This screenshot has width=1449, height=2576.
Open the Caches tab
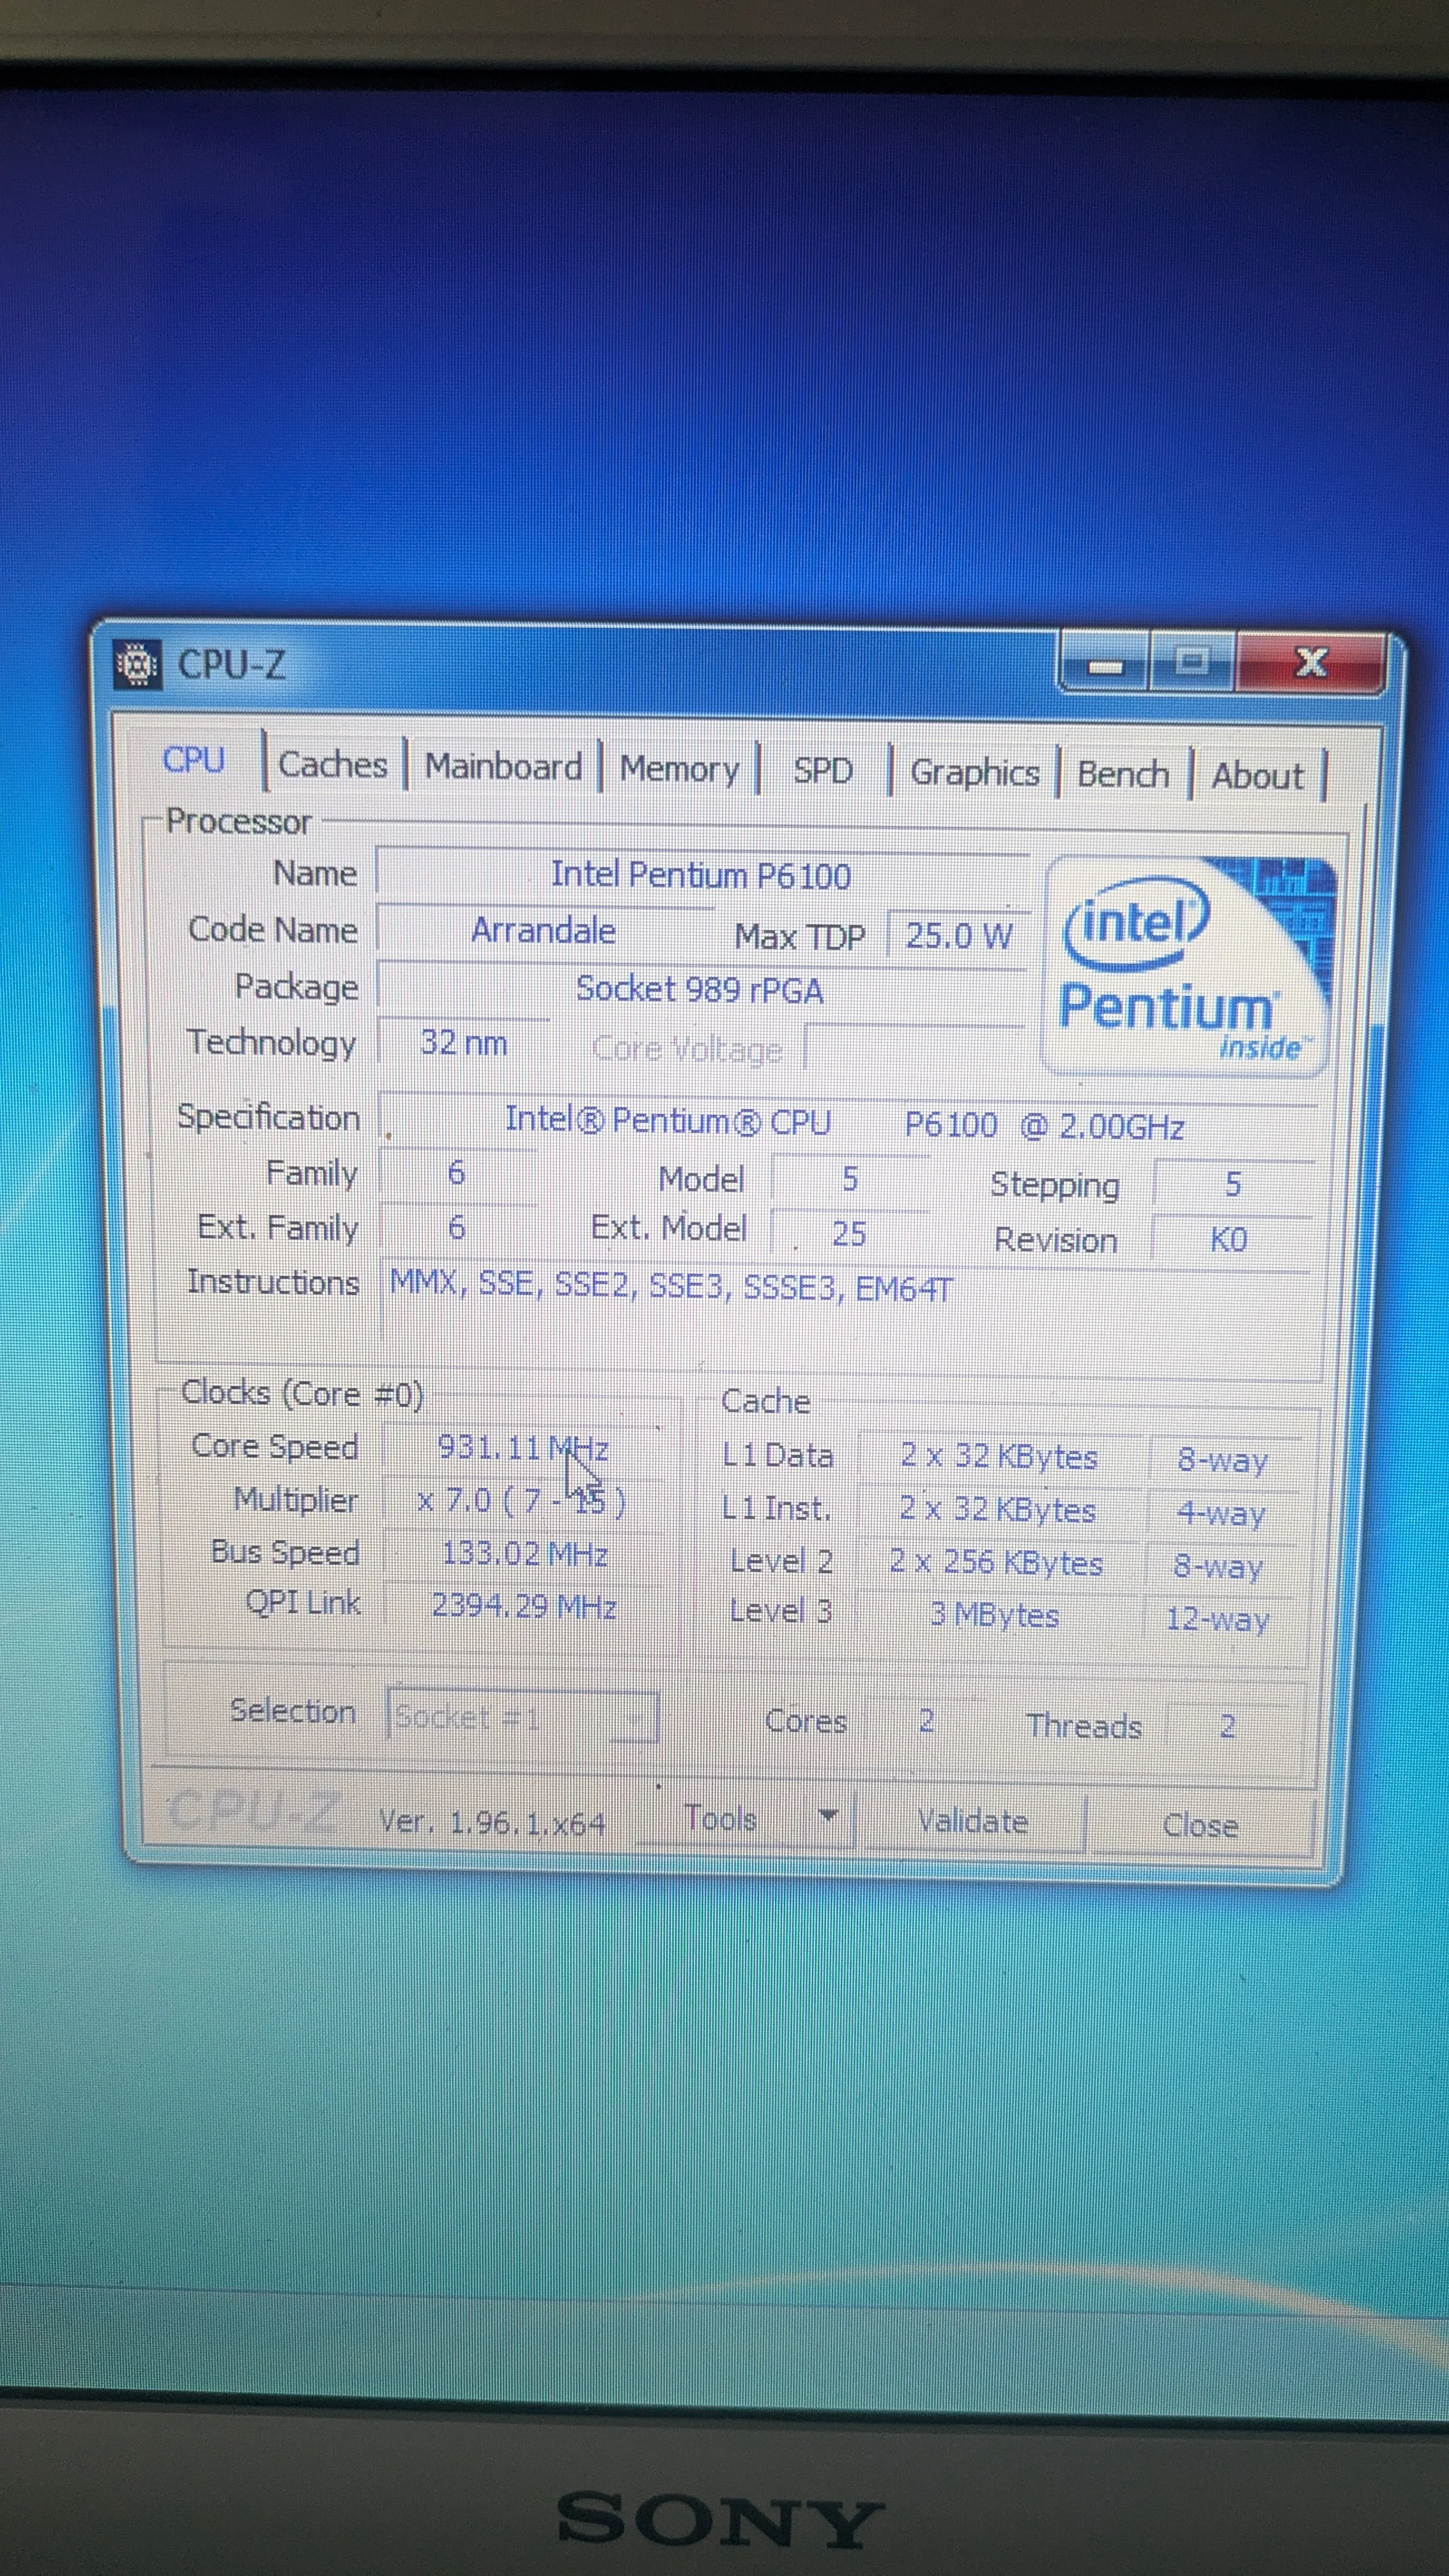point(333,765)
